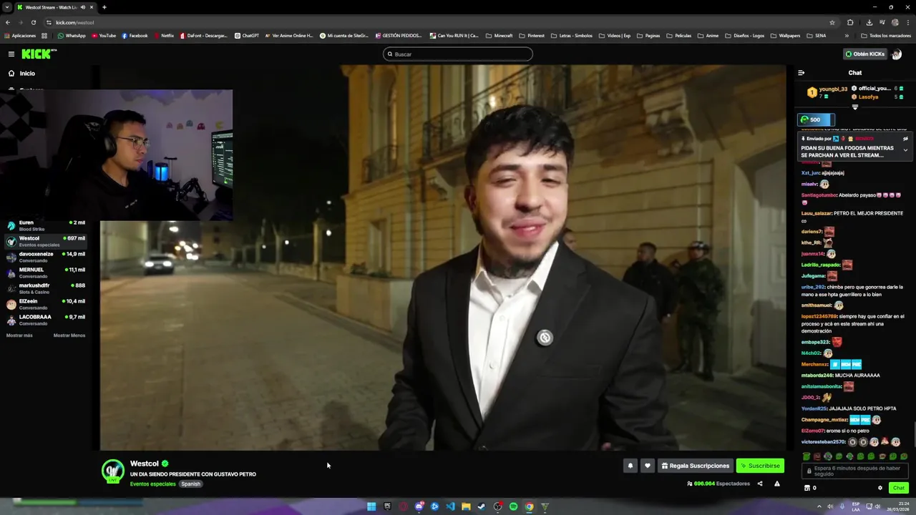Open OBS Studio from taskbar
The image size is (916, 515).
tap(497, 506)
